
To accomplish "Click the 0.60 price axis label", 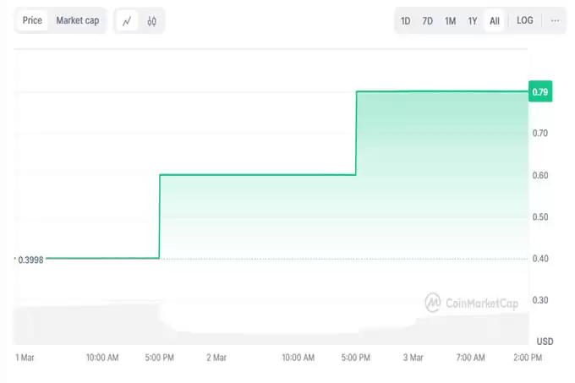I will 540,176.
